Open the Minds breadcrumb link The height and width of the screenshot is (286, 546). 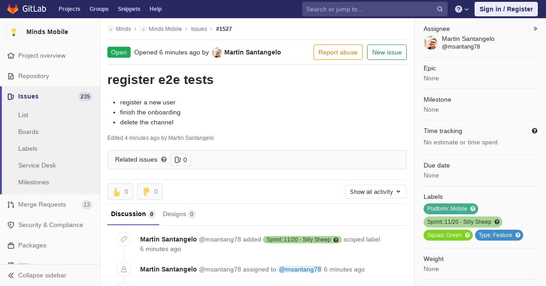click(123, 29)
